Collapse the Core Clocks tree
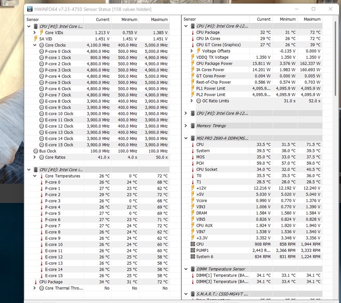Viewport: 341px width, 303px height. click(35, 45)
